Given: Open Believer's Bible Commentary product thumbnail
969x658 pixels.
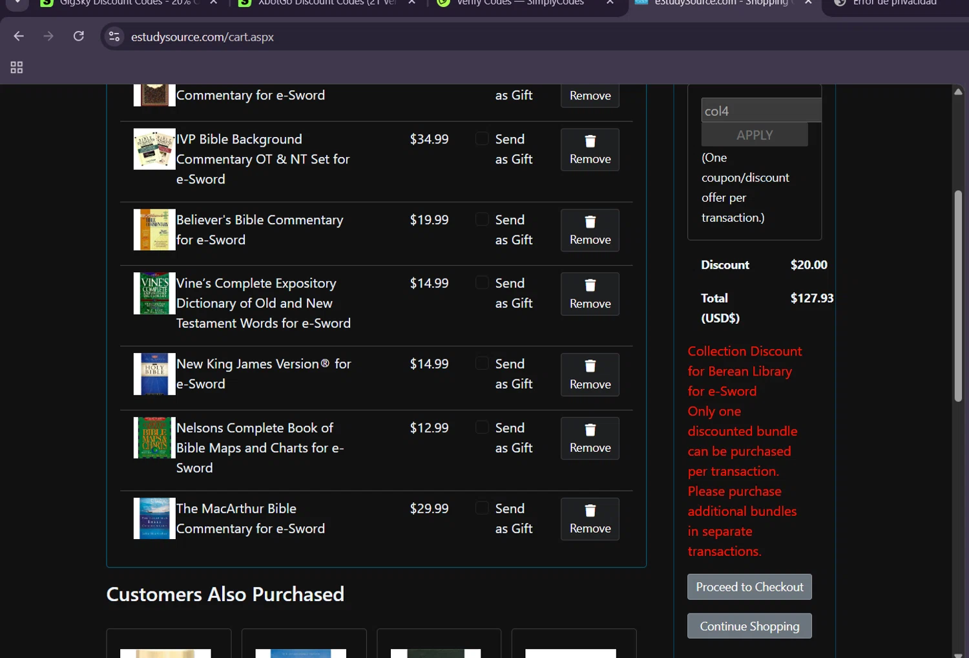Looking at the screenshot, I should click(x=154, y=229).
